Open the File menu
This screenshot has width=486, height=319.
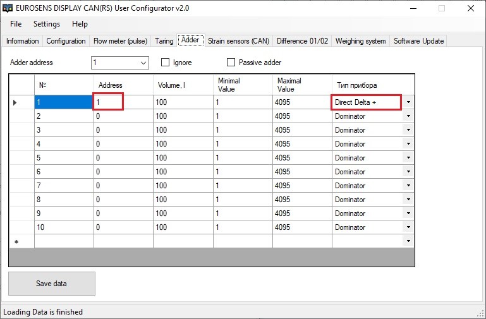tap(16, 24)
